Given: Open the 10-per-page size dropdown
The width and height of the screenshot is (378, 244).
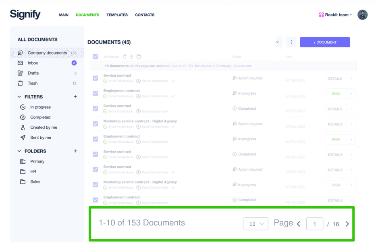Looking at the screenshot, I should click(x=256, y=224).
